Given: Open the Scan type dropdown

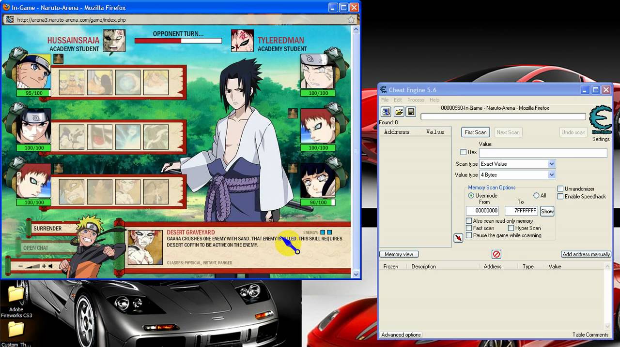Looking at the screenshot, I should (x=517, y=164).
